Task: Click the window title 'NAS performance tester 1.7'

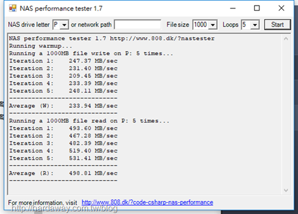Action: coord(61,9)
